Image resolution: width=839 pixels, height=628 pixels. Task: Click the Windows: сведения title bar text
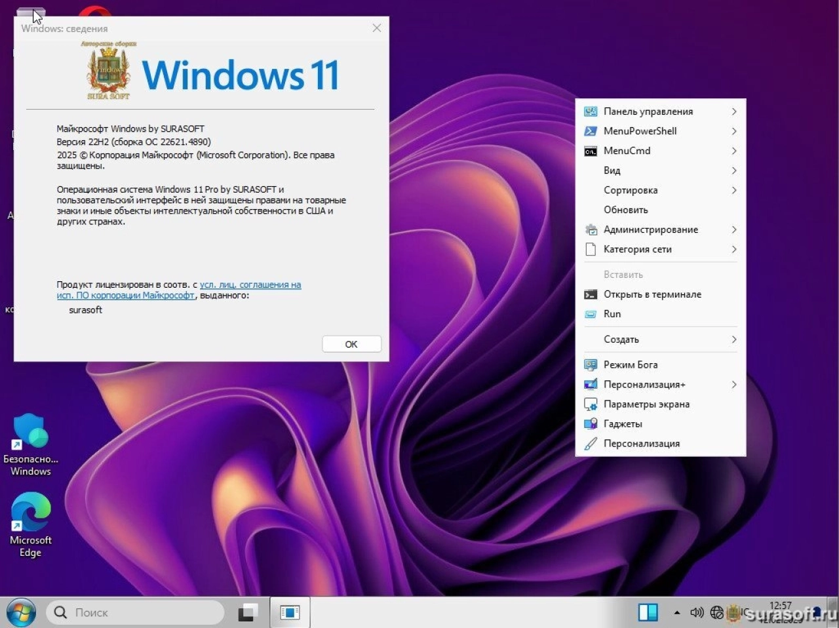click(x=64, y=28)
